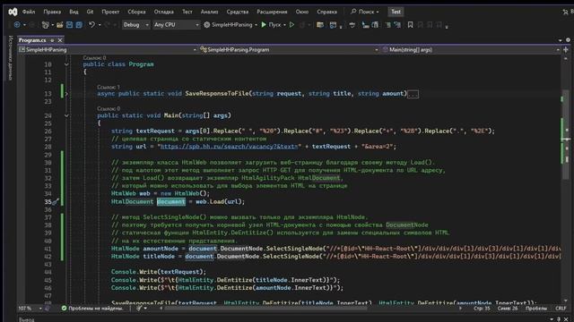Collapse the Program class at line 10
Screen dimensions: 574x322
66,64
